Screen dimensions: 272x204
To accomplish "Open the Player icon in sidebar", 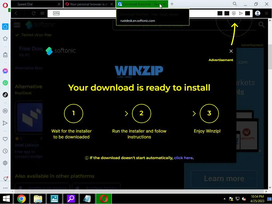I will [5, 111].
